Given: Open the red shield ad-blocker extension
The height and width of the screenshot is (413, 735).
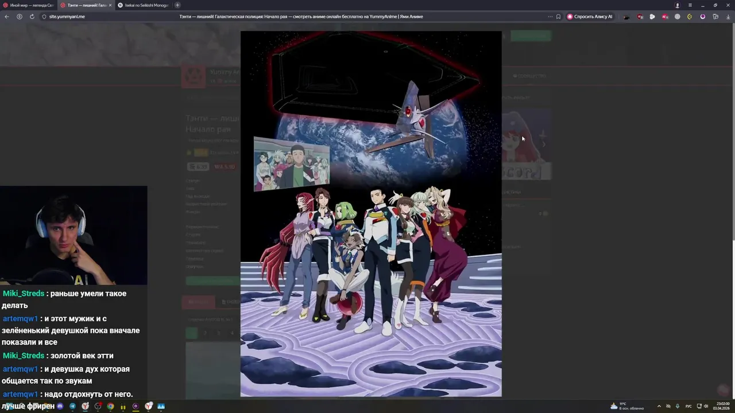Looking at the screenshot, I should 640,17.
